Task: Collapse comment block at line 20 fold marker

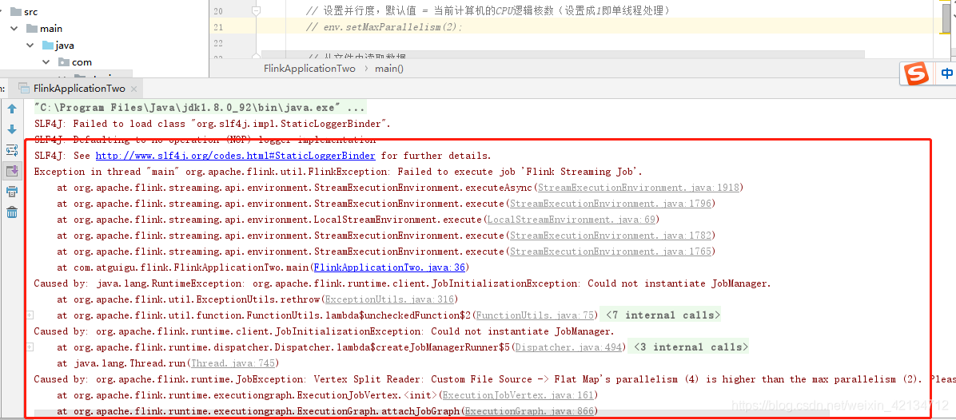Action: click(256, 11)
